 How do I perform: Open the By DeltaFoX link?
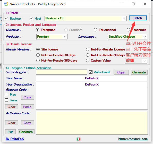tap(15, 139)
